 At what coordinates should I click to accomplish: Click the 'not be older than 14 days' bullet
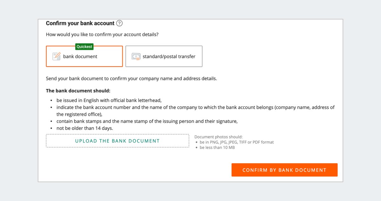[85, 128]
